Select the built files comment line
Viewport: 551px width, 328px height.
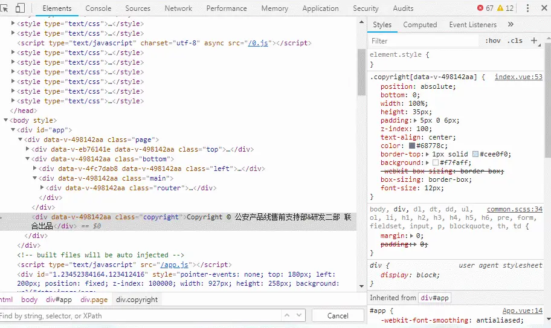(x=100, y=255)
